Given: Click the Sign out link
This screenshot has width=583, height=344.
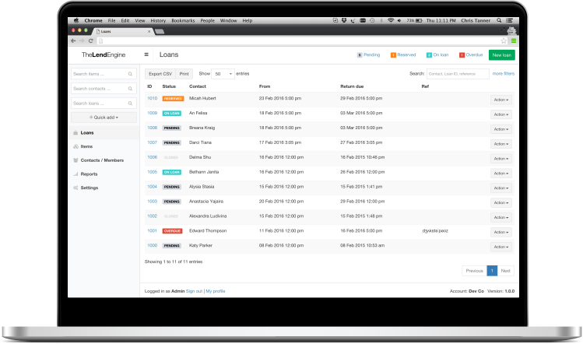Looking at the screenshot, I should [x=194, y=290].
